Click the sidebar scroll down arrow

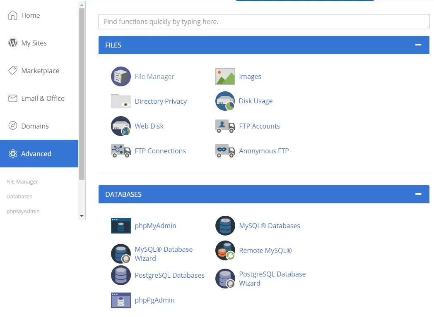tap(82, 216)
